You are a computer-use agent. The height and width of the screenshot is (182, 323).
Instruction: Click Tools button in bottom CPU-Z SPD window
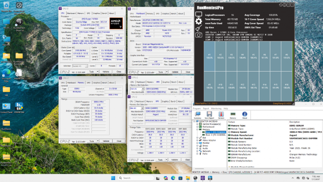(x=161, y=160)
